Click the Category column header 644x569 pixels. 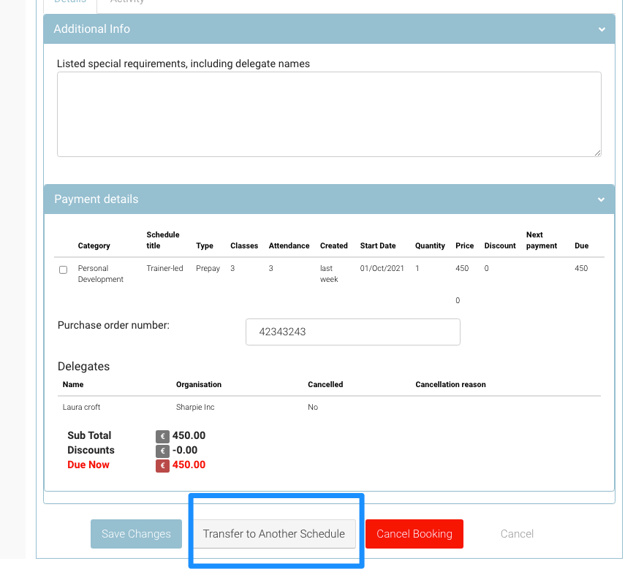(94, 246)
